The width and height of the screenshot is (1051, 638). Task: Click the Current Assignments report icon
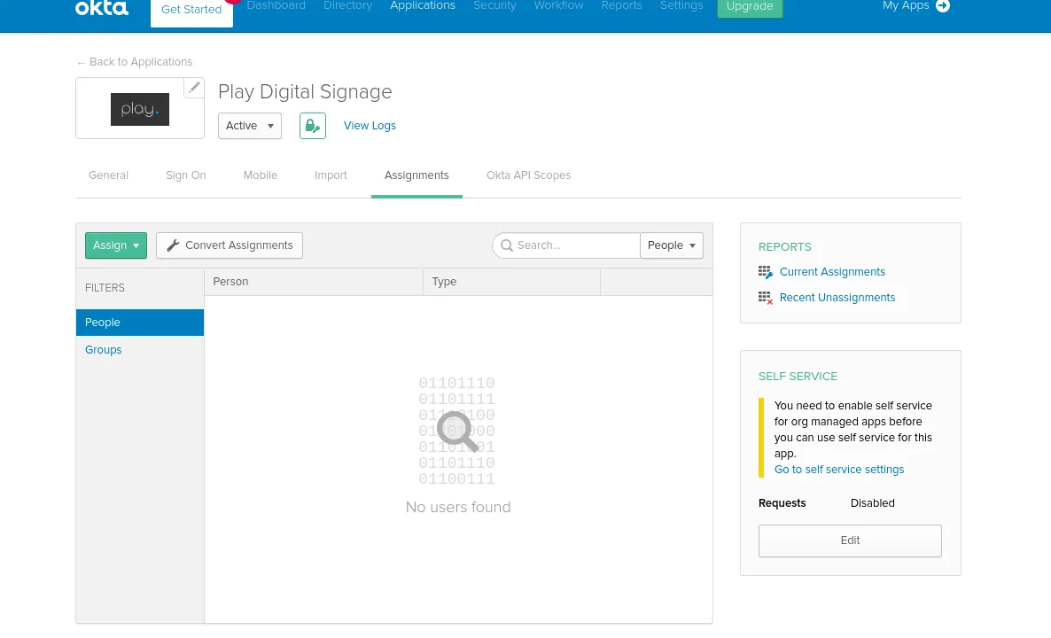[765, 272]
